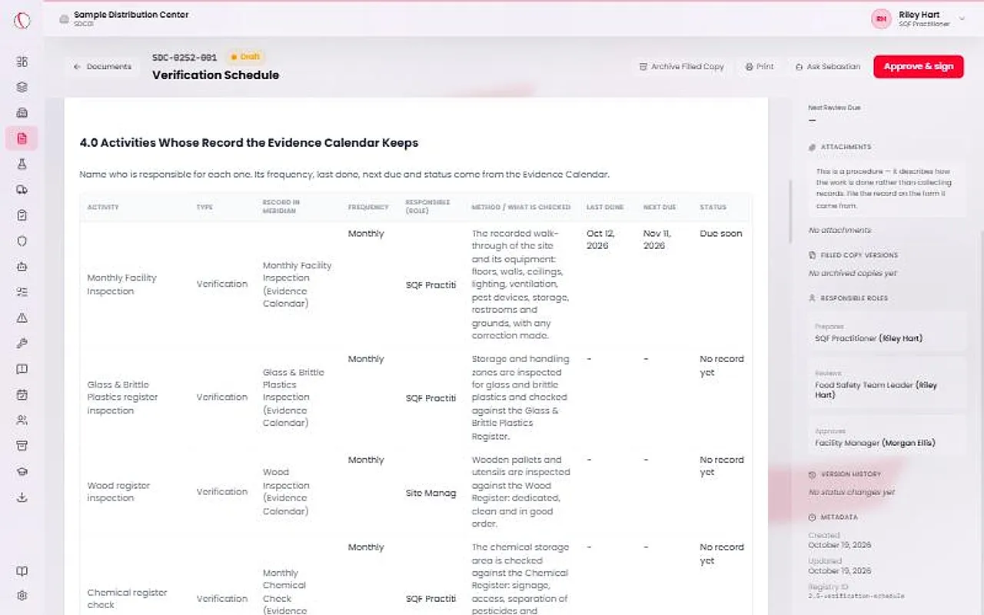Select the lab flask sidebar icon
The height and width of the screenshot is (615, 984).
point(22,164)
